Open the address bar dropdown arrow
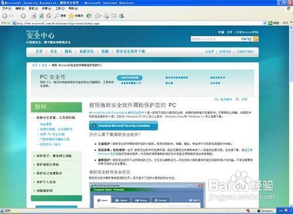The height and width of the screenshot is (214, 293). pyautogui.click(x=265, y=23)
